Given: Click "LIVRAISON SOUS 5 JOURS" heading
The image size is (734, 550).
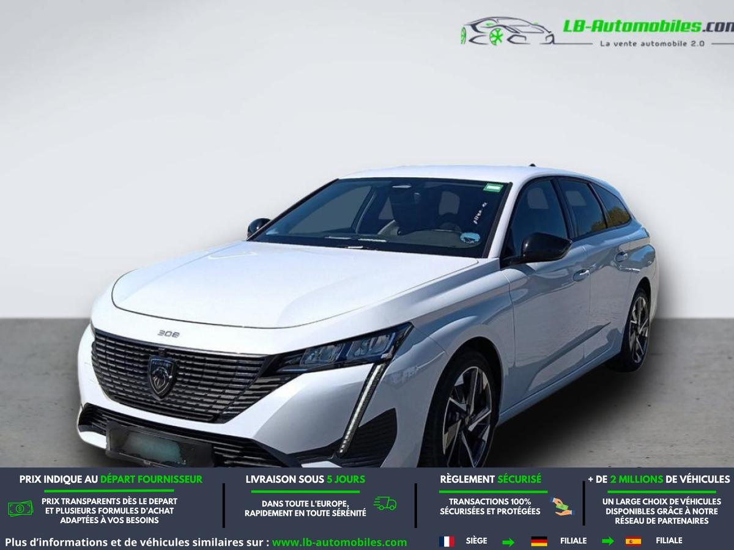Looking at the screenshot, I should [305, 479].
